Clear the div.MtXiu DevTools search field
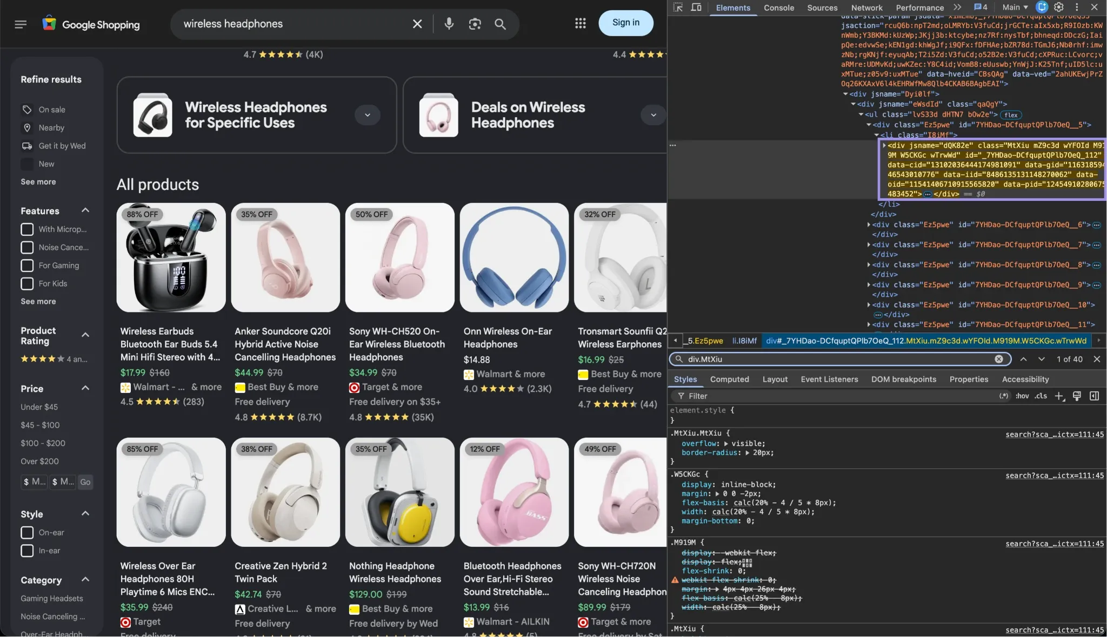Viewport: 1107px width, 637px height. (x=999, y=359)
